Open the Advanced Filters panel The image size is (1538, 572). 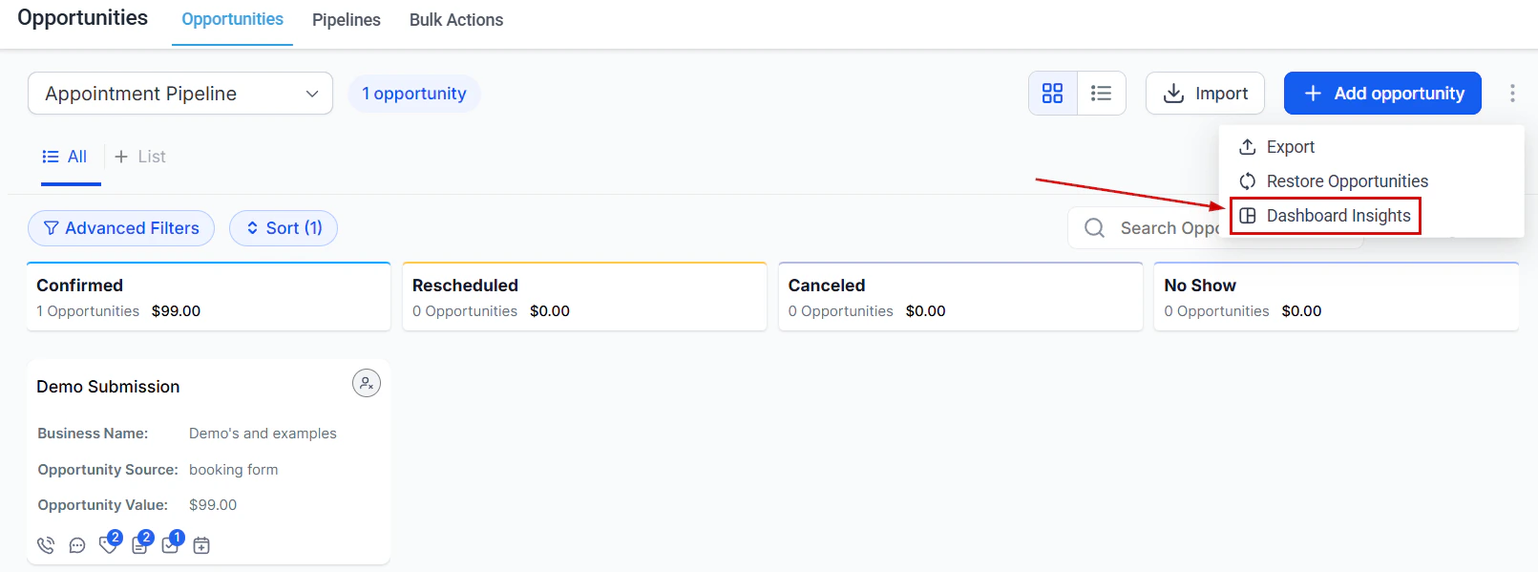click(120, 227)
